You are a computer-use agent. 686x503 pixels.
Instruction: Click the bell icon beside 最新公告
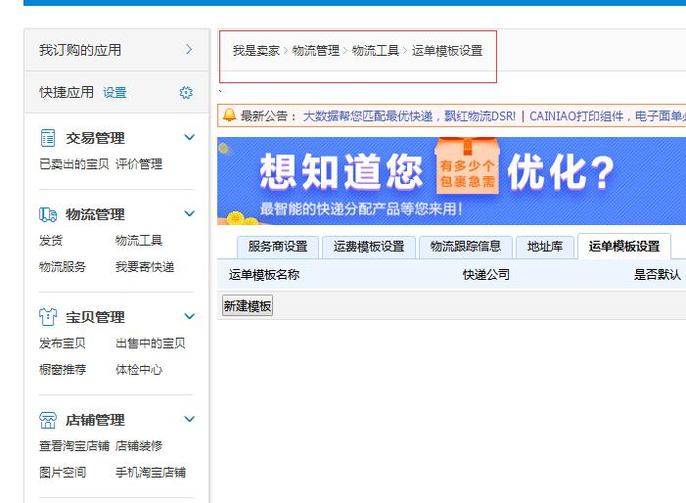pos(229,115)
